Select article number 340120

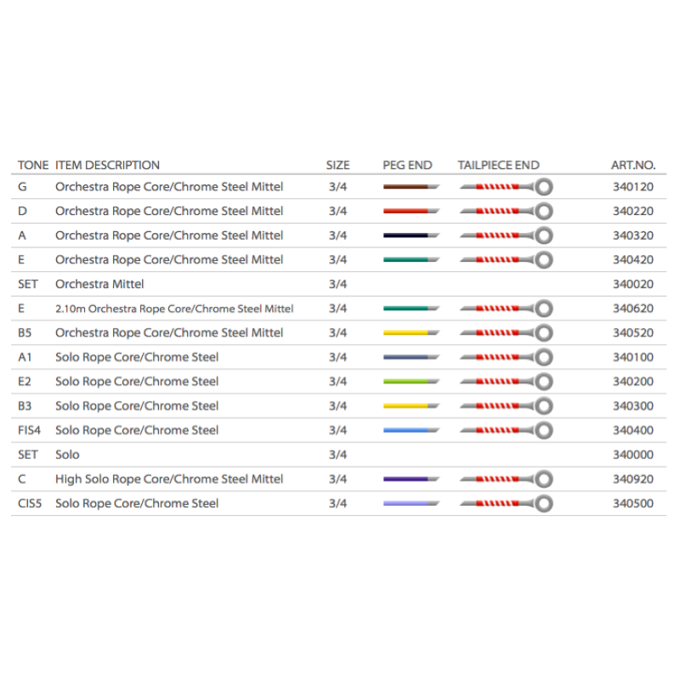coord(633,187)
